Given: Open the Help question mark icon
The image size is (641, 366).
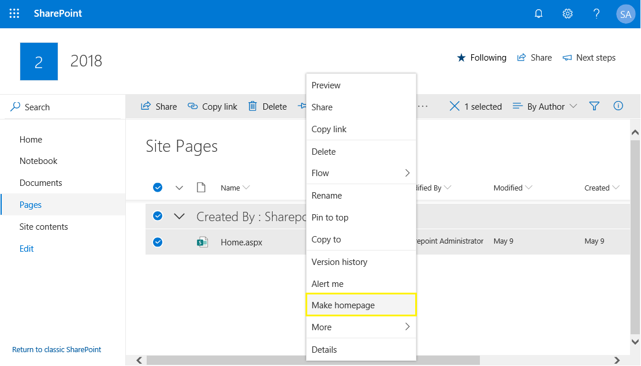Looking at the screenshot, I should point(597,13).
